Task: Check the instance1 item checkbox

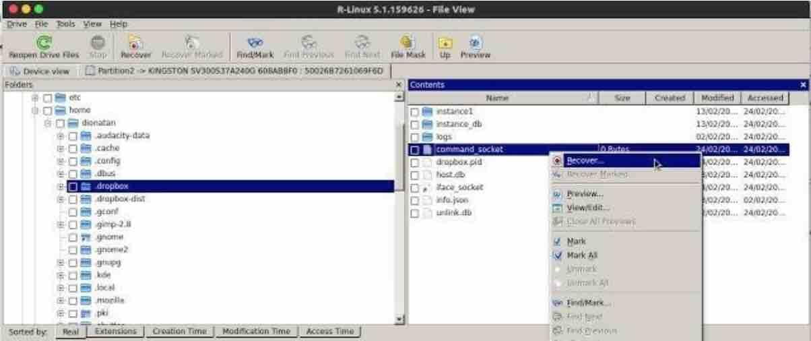Action: [x=414, y=112]
